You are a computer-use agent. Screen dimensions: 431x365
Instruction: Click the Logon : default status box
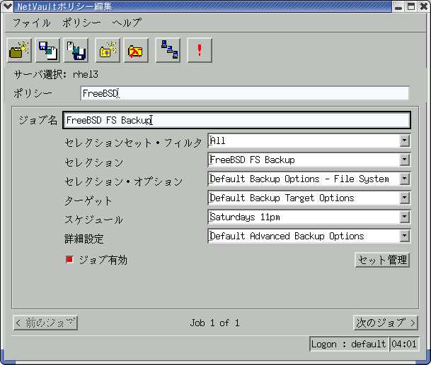(349, 344)
